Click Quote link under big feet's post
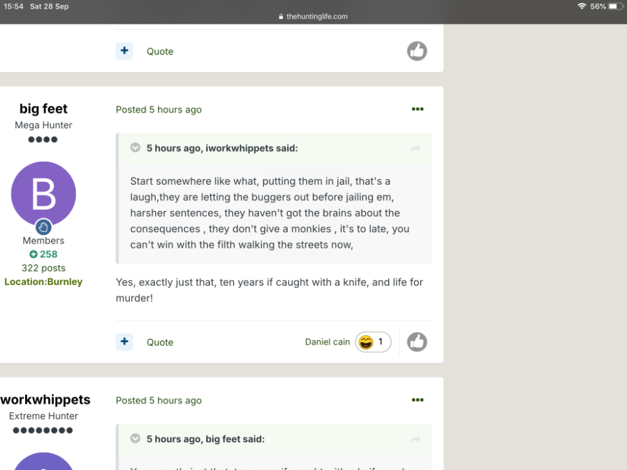This screenshot has height=470, width=627. tap(160, 343)
